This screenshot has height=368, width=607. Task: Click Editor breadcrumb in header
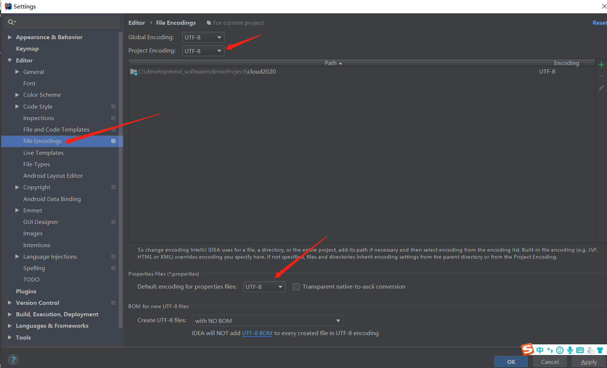(137, 23)
